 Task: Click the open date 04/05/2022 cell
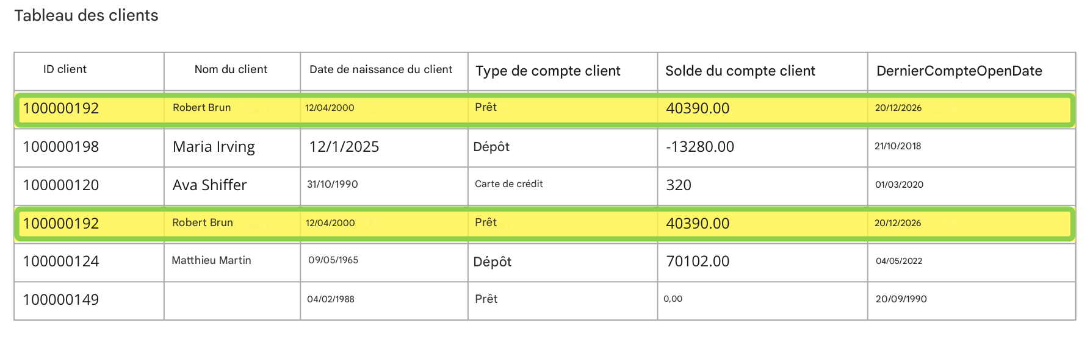click(899, 261)
